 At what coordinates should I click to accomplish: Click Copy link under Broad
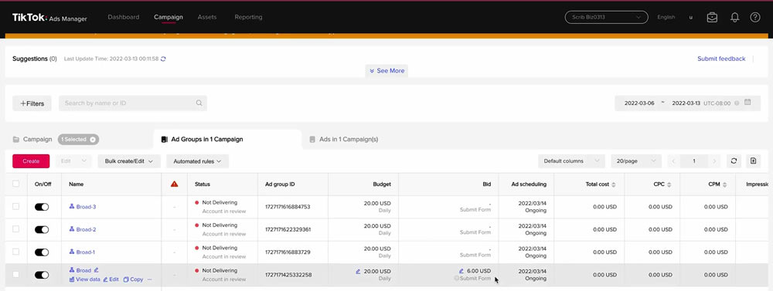133,279
